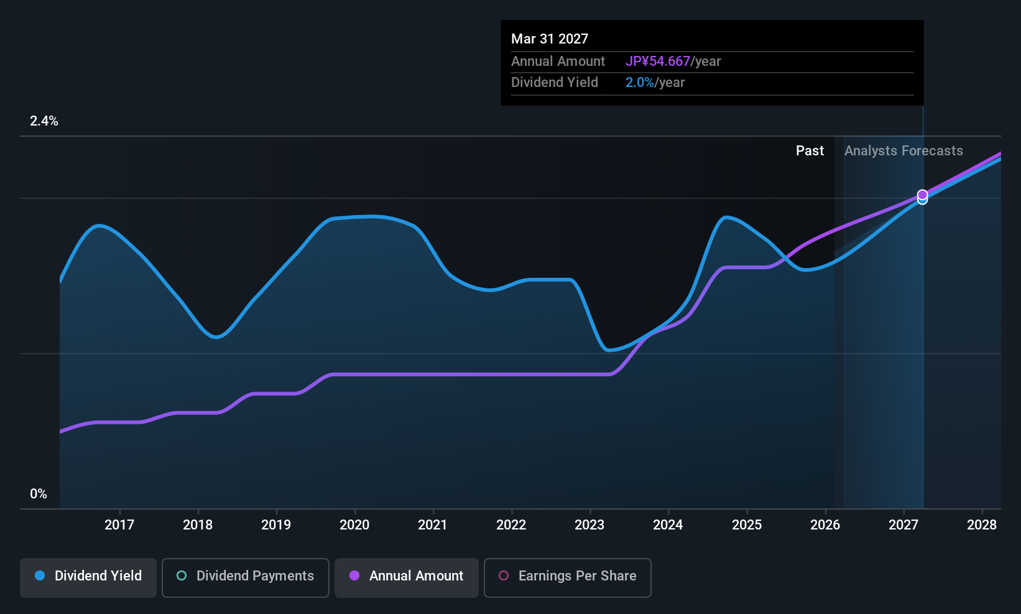Click the purple Annual Amount legend dot
1021x614 pixels.
pos(354,575)
